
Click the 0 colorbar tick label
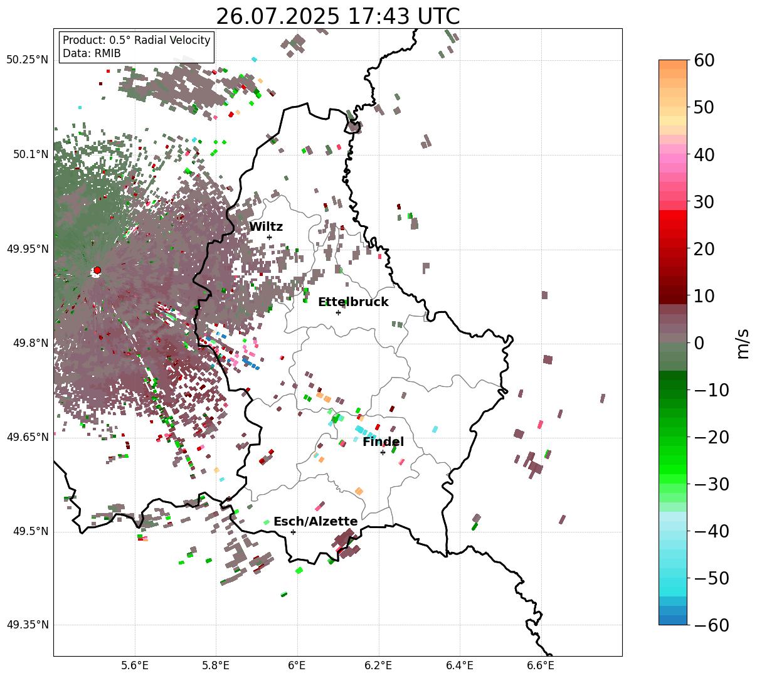pos(698,343)
